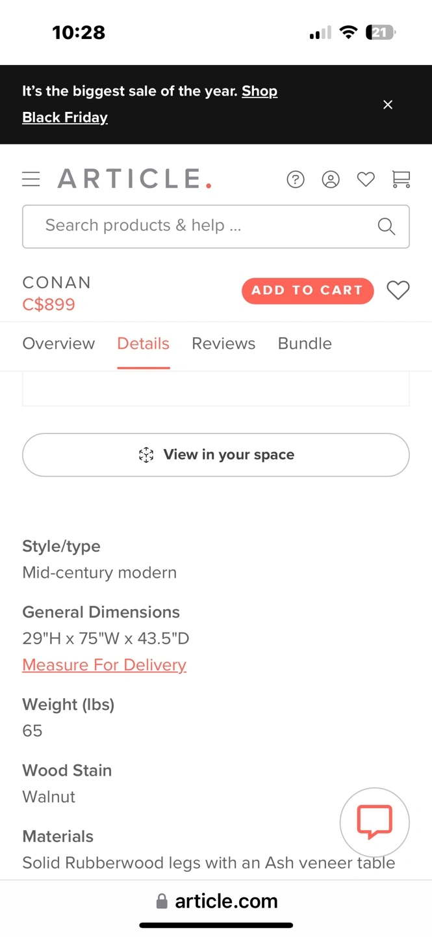
Task: Open the Measure For Delivery link
Action: (x=104, y=665)
